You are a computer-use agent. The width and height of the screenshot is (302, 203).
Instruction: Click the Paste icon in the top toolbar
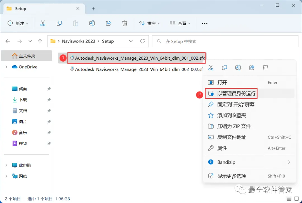(75, 23)
